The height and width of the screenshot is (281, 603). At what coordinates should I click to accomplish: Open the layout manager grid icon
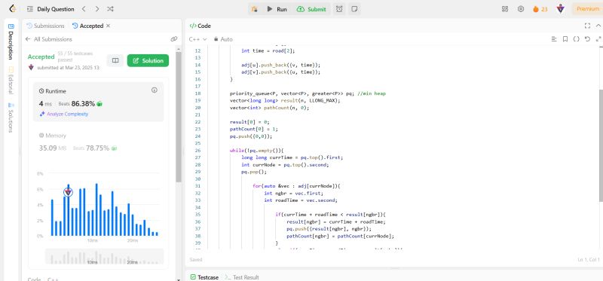505,9
